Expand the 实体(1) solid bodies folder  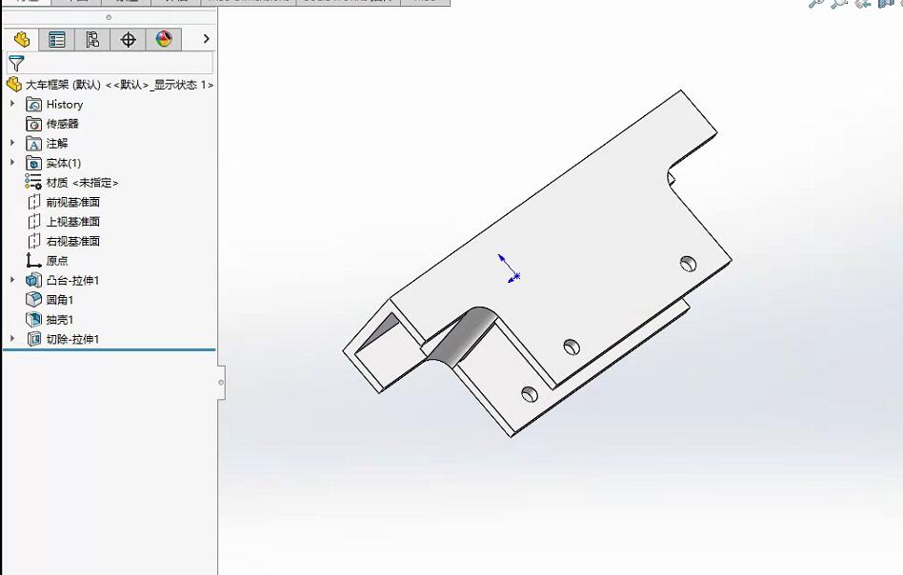pyautogui.click(x=12, y=162)
